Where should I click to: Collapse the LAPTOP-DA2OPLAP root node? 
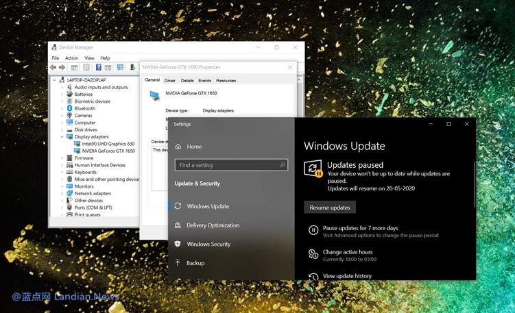coord(55,80)
